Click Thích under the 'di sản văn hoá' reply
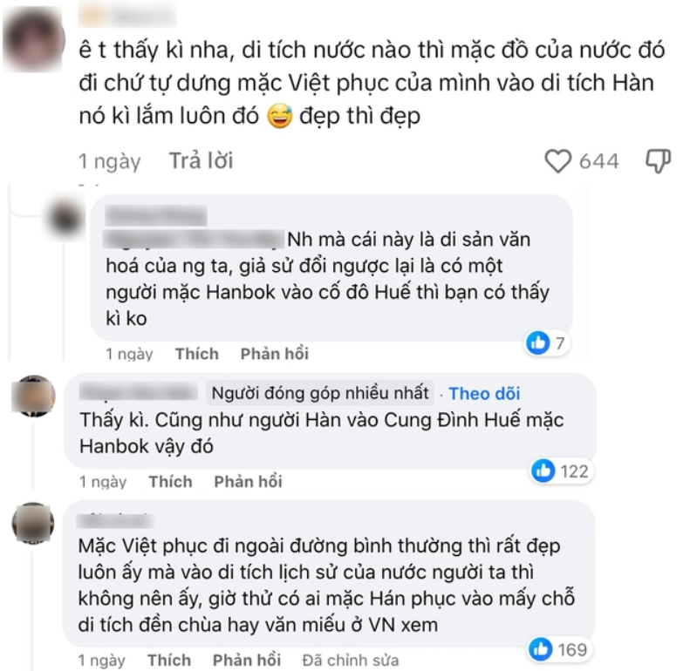 [196, 354]
